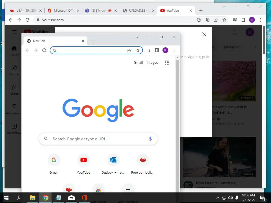Close the UPLOAD.EE tab
271x203 pixels.
coord(153,11)
